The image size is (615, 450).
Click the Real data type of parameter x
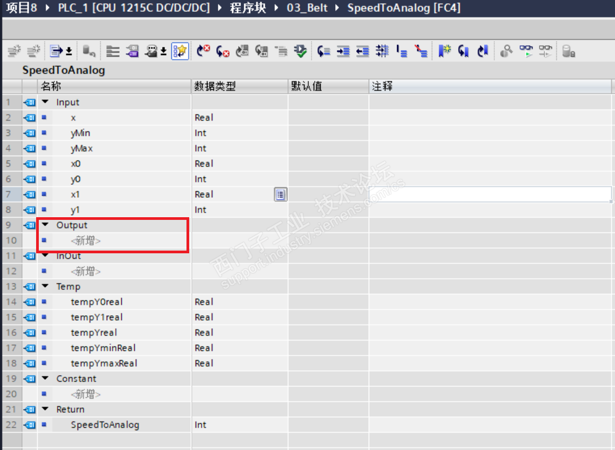click(x=204, y=117)
